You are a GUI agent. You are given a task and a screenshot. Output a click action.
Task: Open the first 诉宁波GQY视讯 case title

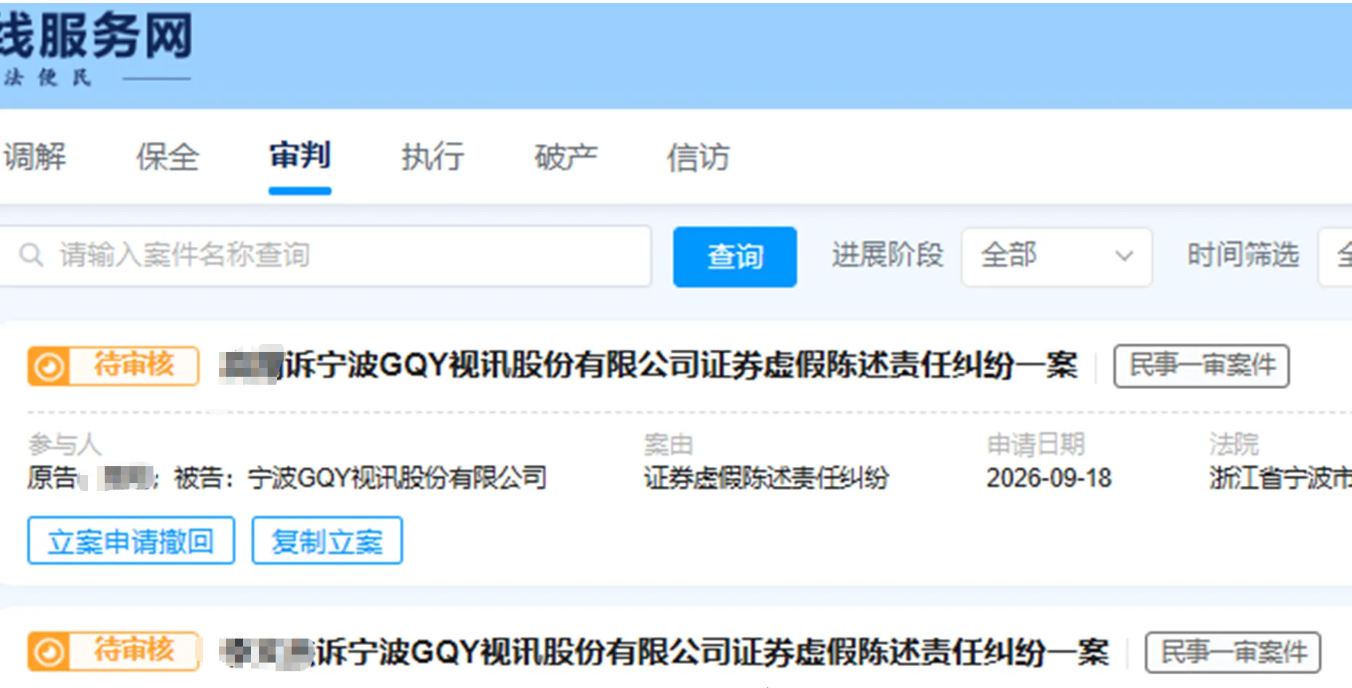(x=648, y=365)
